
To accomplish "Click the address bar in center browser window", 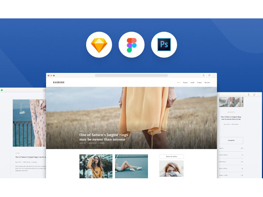I will pos(131,76).
